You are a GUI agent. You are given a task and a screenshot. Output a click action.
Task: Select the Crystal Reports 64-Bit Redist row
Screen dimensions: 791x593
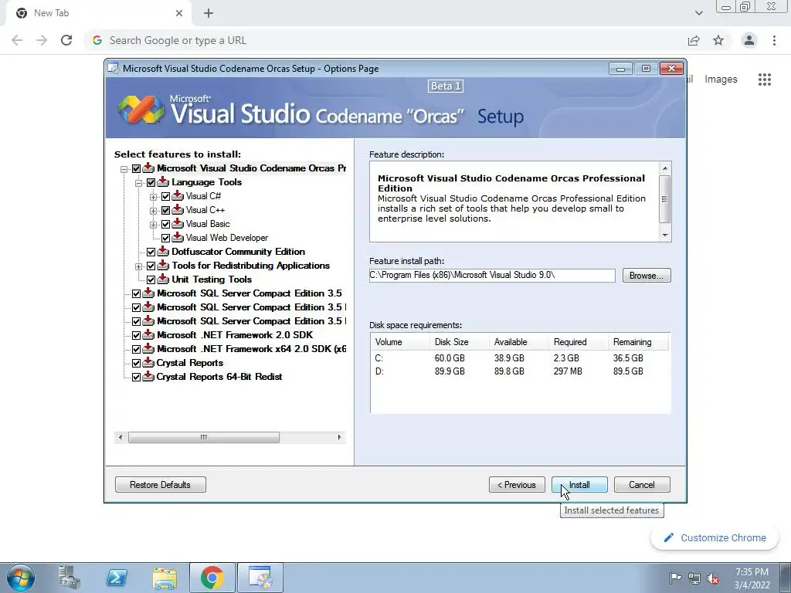click(x=219, y=377)
